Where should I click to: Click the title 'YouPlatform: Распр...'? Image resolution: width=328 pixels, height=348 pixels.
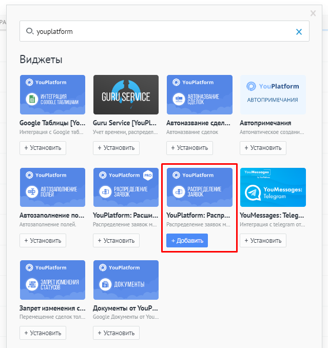(x=198, y=216)
